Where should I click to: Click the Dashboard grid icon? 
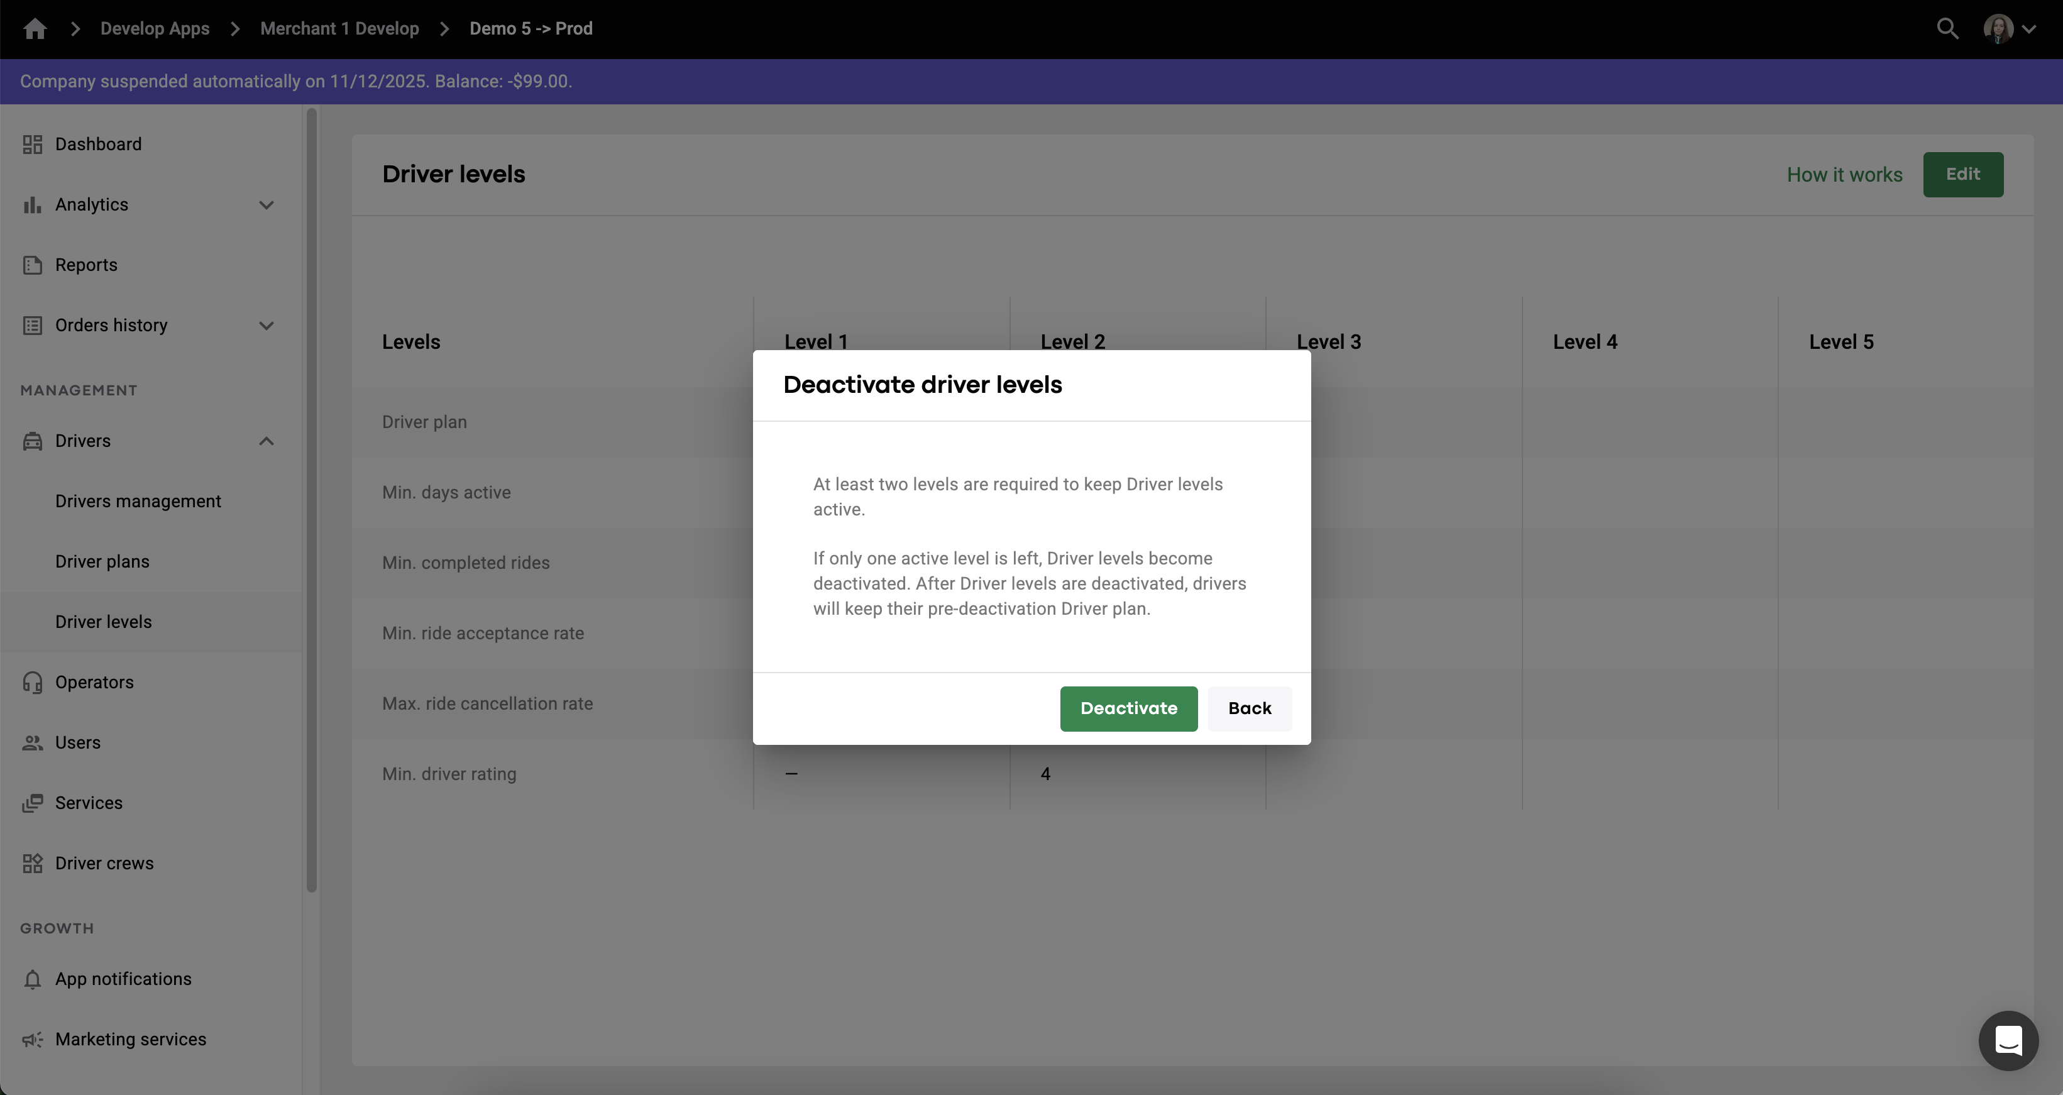32,144
